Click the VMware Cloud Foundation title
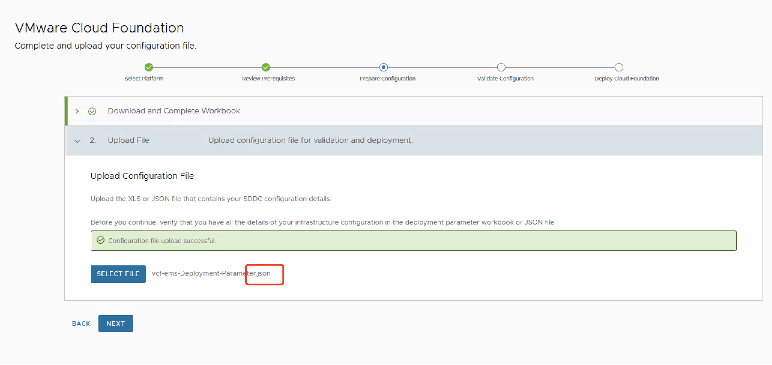The width and height of the screenshot is (772, 365). [x=99, y=28]
